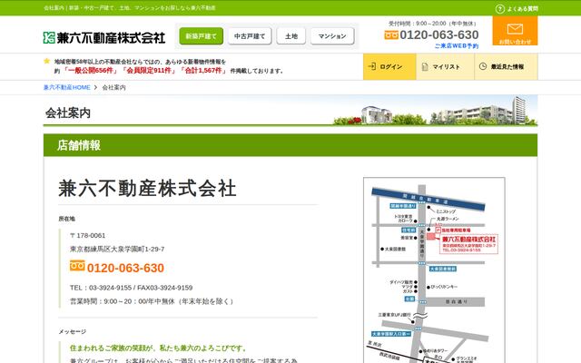581x363 pixels.
Task: Click the 一般公開656件 count text
Action: (x=91, y=71)
